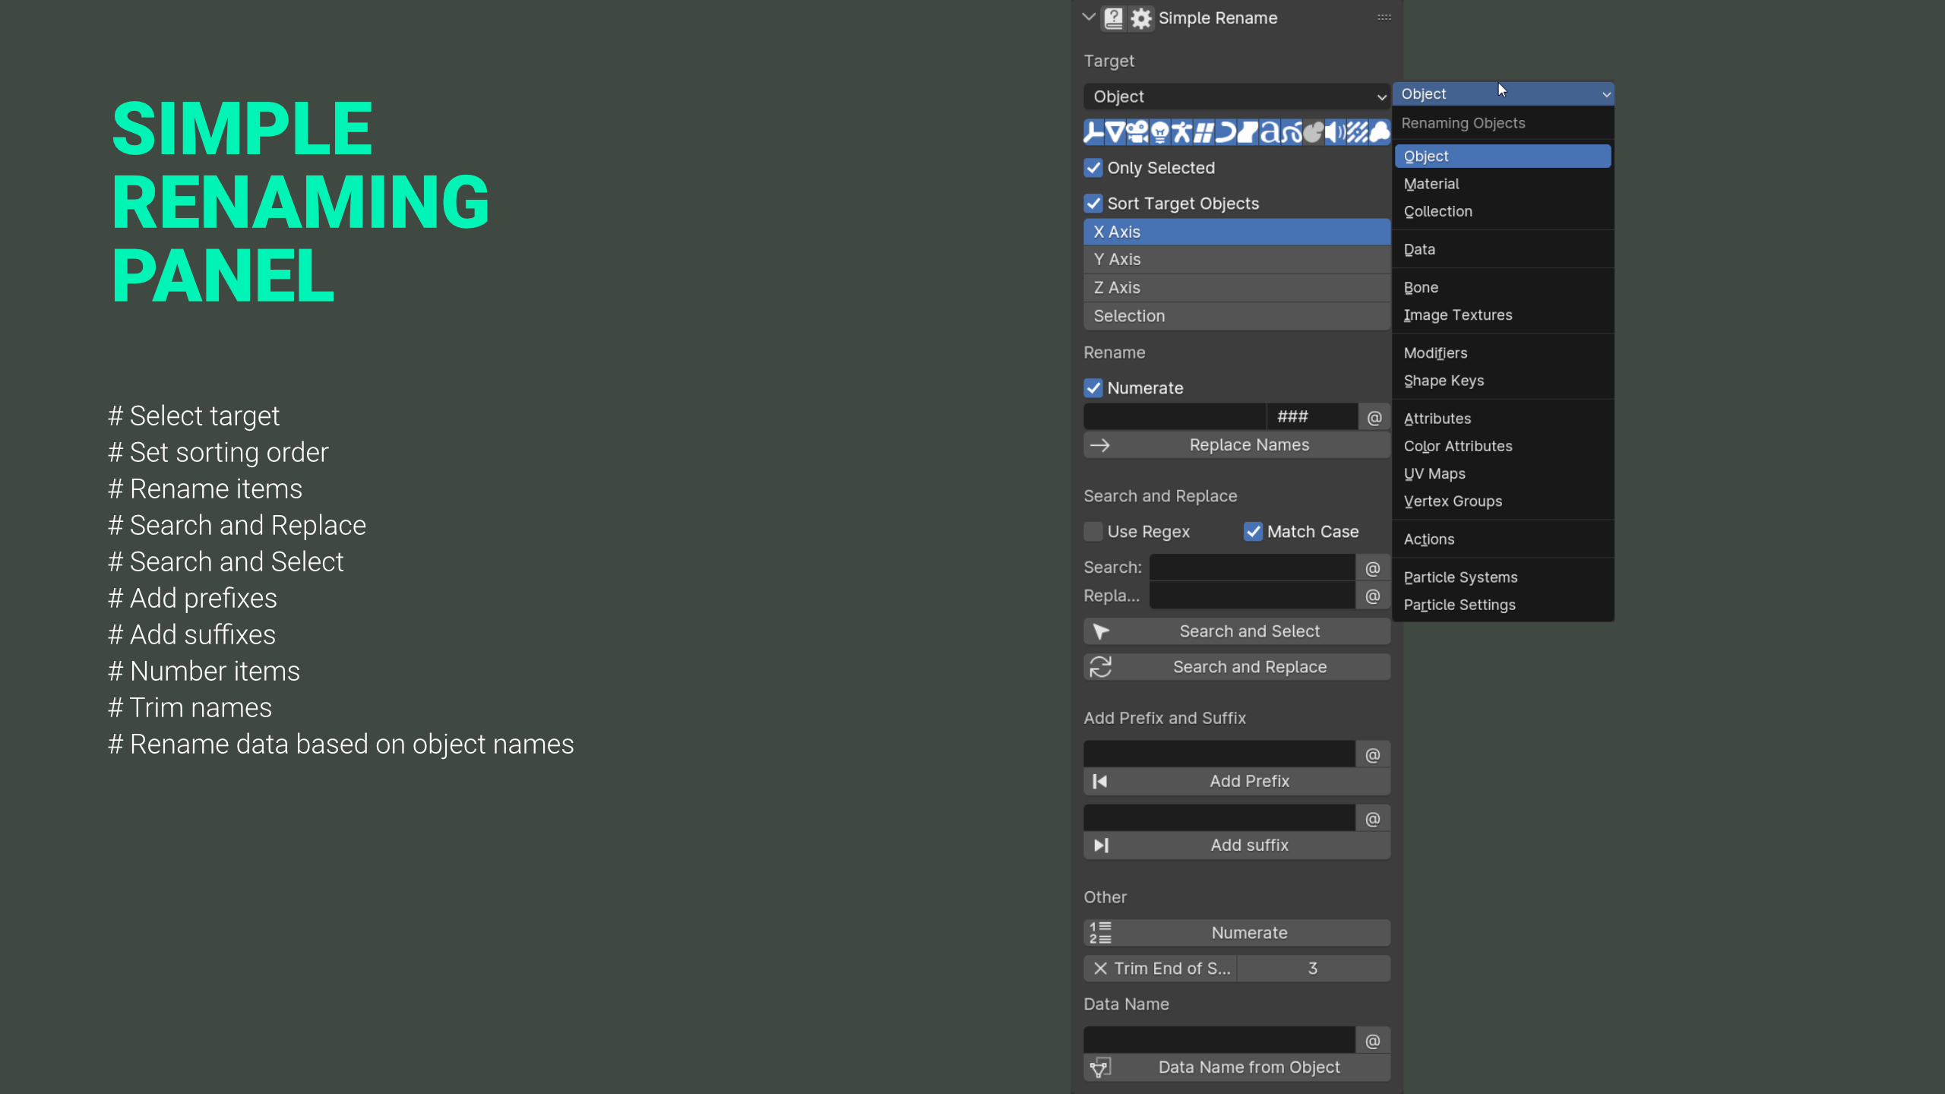Select the Y Axis sorting option
The width and height of the screenshot is (1945, 1094).
[x=1236, y=259]
